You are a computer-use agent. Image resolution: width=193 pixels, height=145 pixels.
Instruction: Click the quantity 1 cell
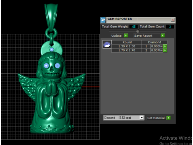click(x=146, y=46)
